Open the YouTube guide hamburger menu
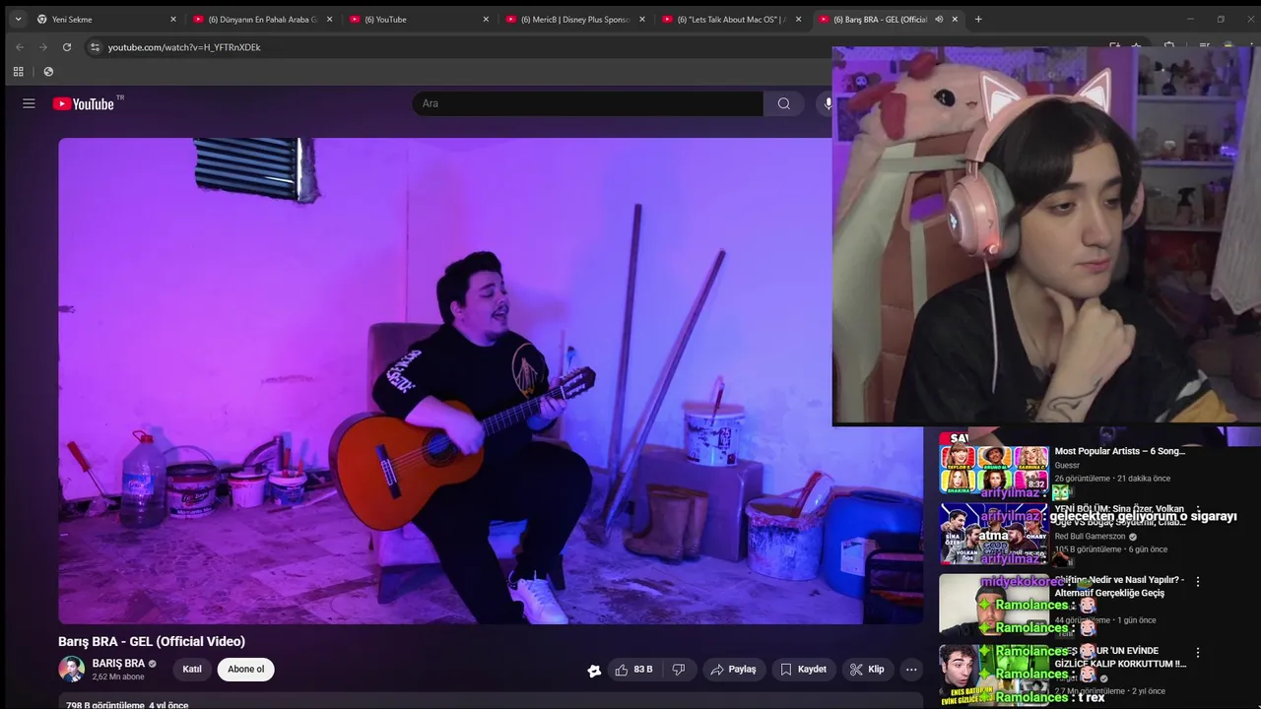Viewport: 1261px width, 709px height. [29, 103]
